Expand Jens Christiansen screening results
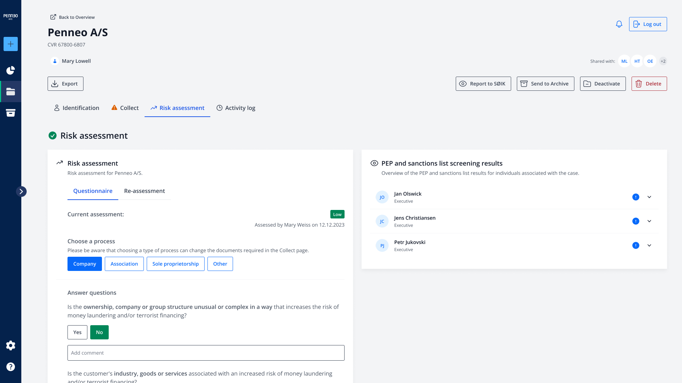 point(649,221)
